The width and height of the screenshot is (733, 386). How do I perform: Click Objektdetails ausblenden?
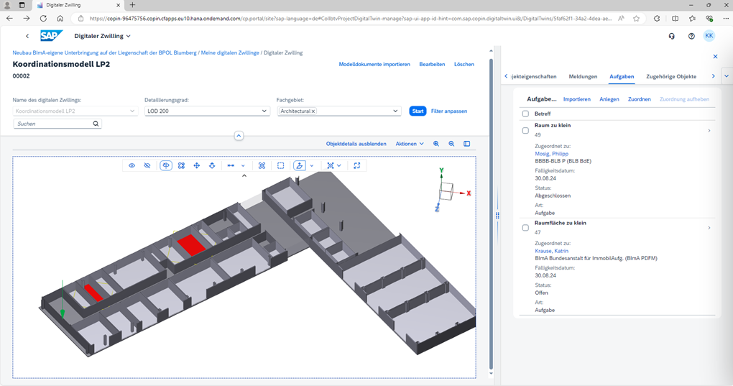[356, 144]
